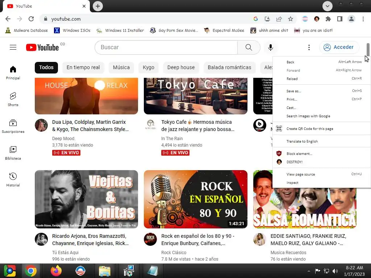Click the Chrome taskbar icon
The width and height of the screenshot is (371, 278).
pos(31,271)
